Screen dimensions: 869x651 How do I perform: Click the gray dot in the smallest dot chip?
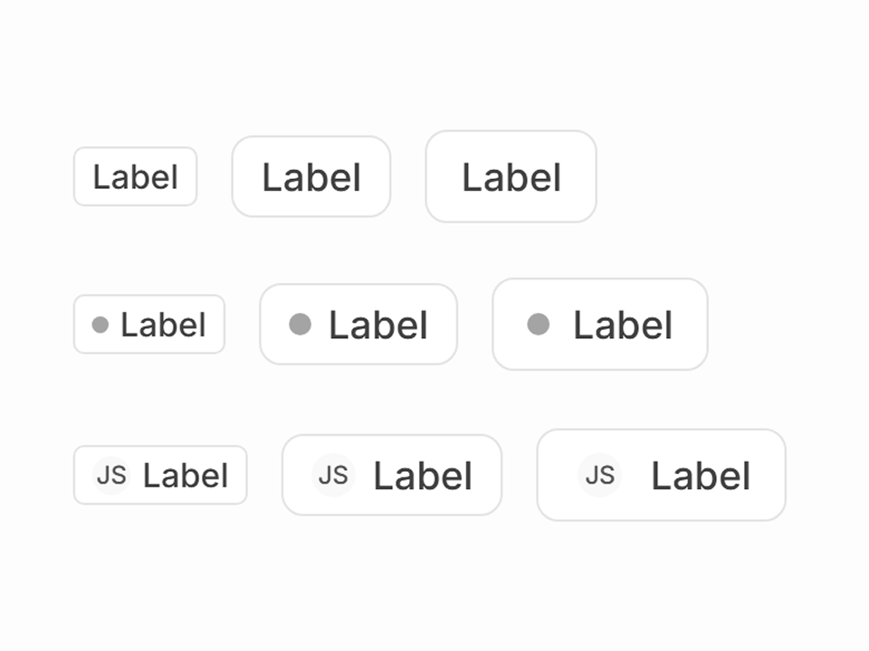click(x=100, y=325)
